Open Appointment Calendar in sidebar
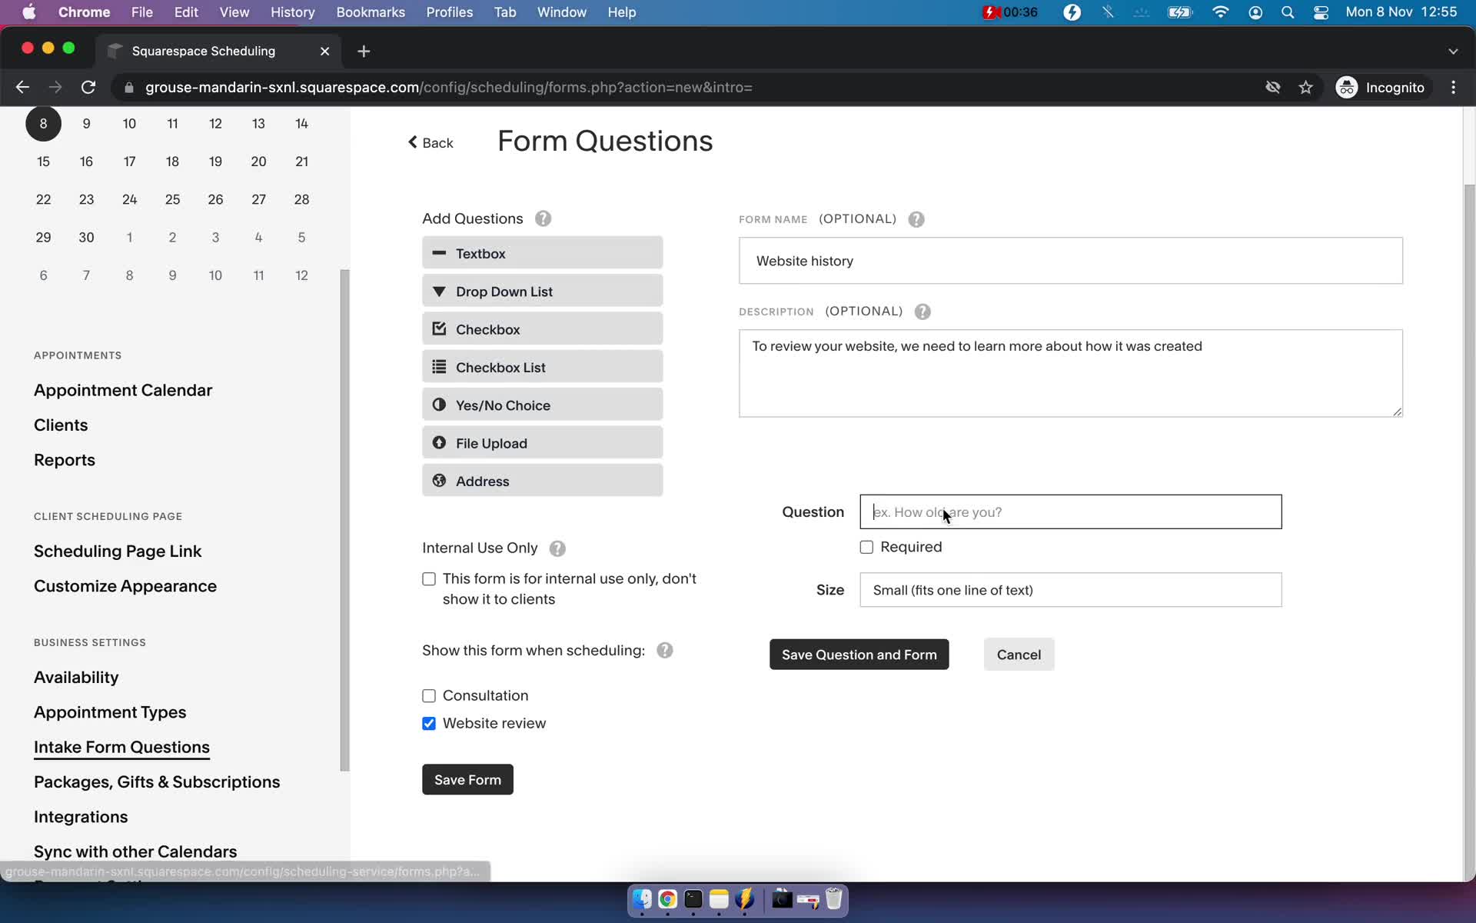The width and height of the screenshot is (1476, 923). 123,390
